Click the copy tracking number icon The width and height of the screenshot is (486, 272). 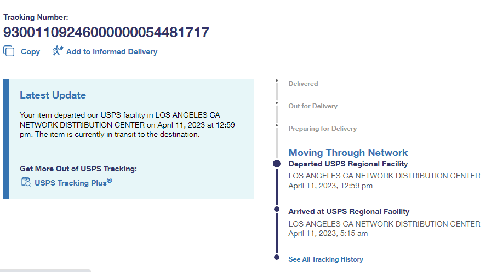9,51
